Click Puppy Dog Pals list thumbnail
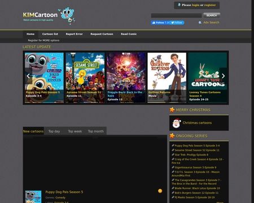Viewport: 254px width, 203px height. (x=33, y=197)
